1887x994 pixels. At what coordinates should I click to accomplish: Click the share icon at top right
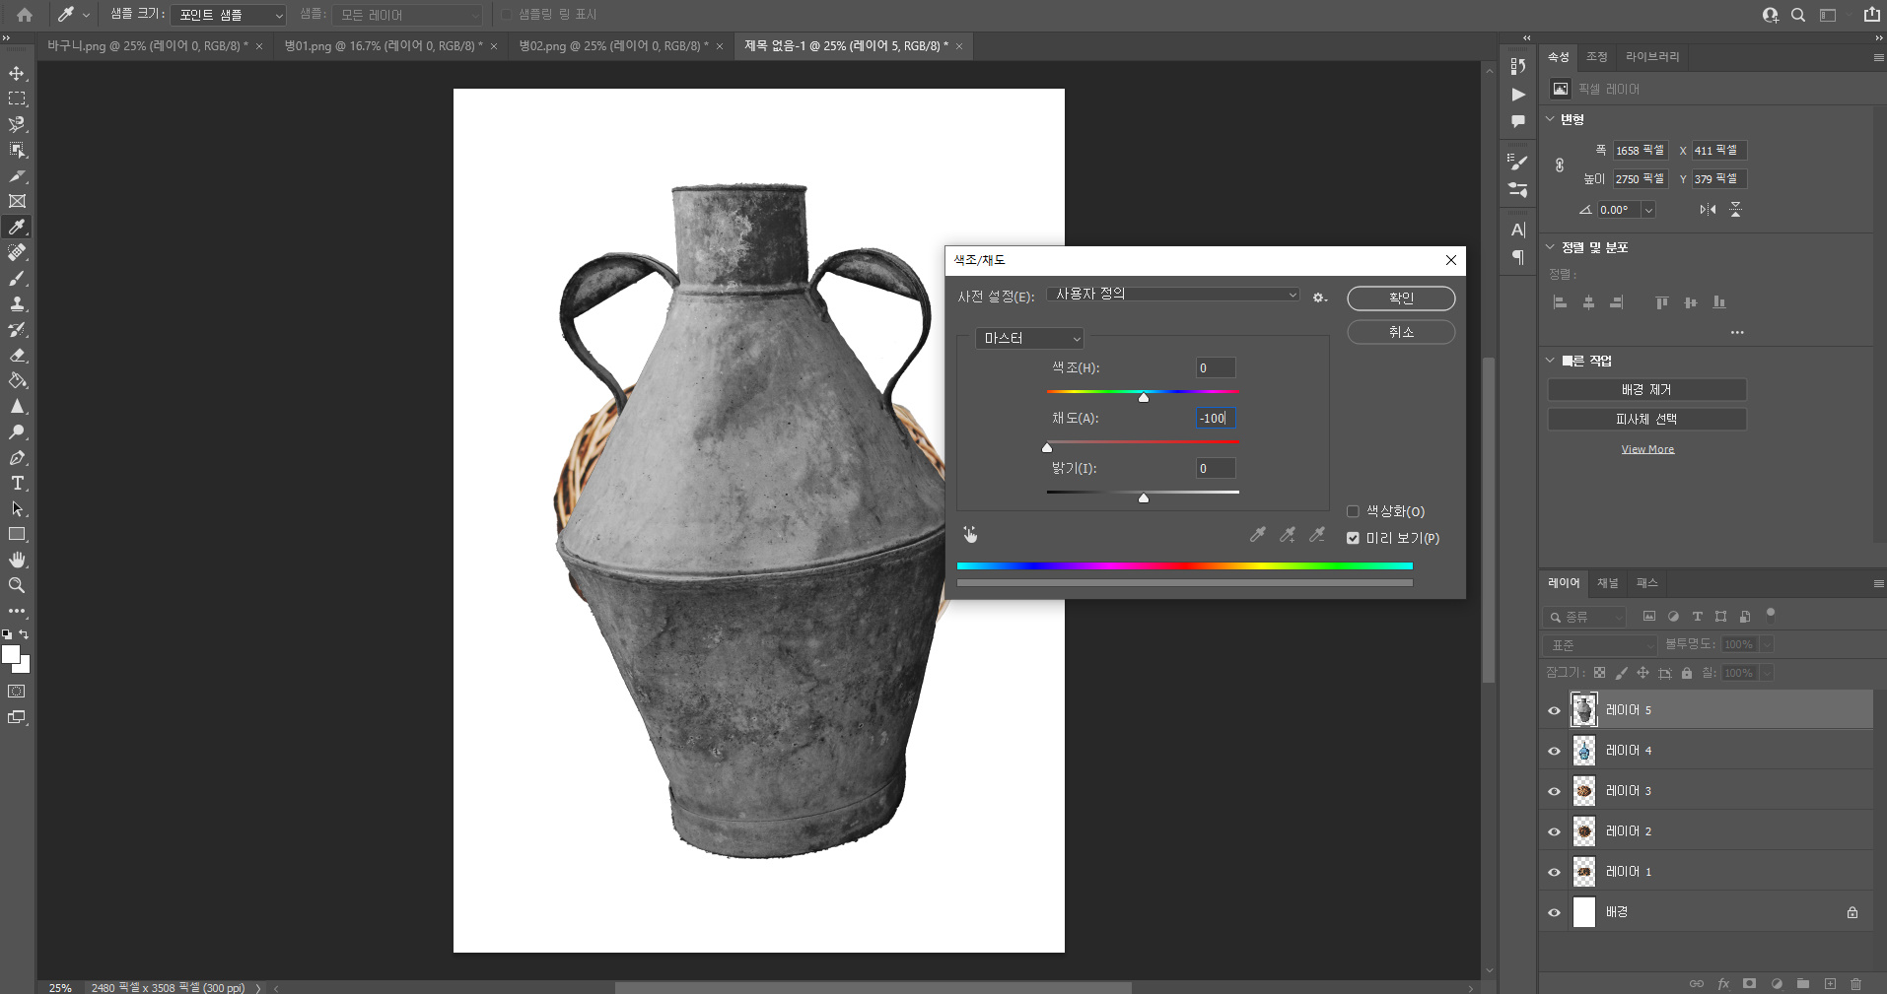coord(1871,15)
